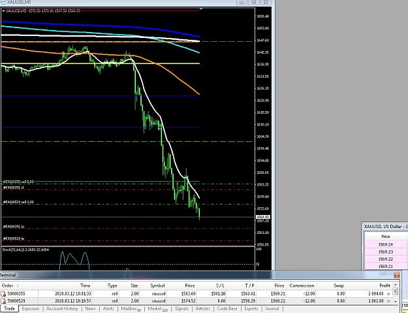Open the Code Base tab
This screenshot has height=313, width=408.
(x=227, y=308)
